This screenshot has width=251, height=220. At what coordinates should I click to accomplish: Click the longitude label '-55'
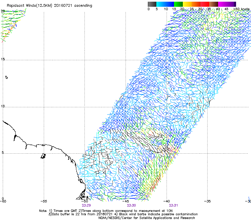coord(44,201)
